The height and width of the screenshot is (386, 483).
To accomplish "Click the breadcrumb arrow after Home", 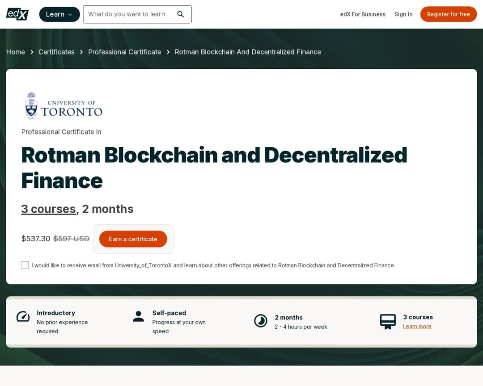I will 32,52.
